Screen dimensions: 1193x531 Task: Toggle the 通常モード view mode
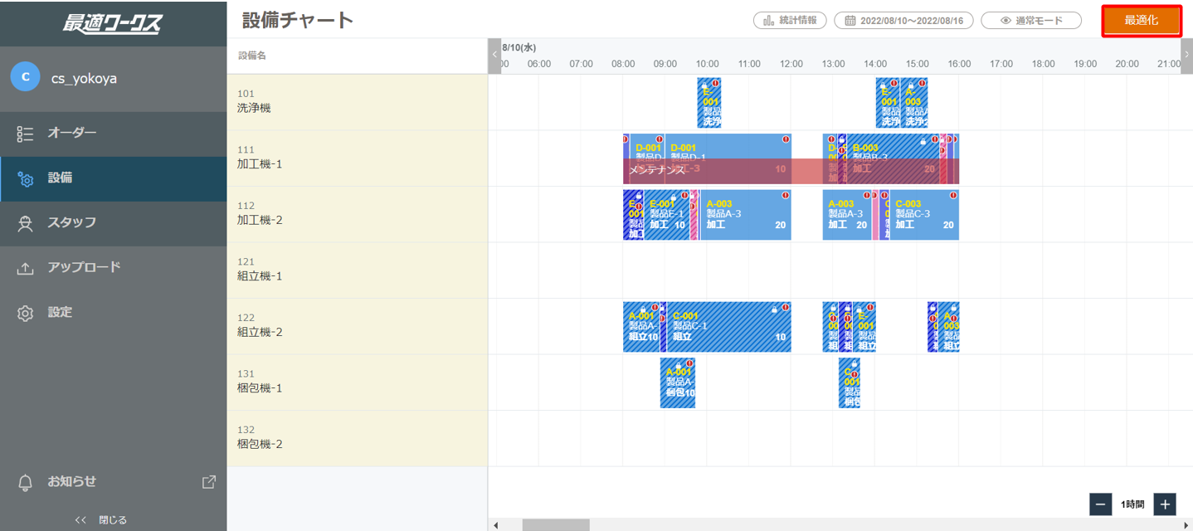coord(1031,21)
